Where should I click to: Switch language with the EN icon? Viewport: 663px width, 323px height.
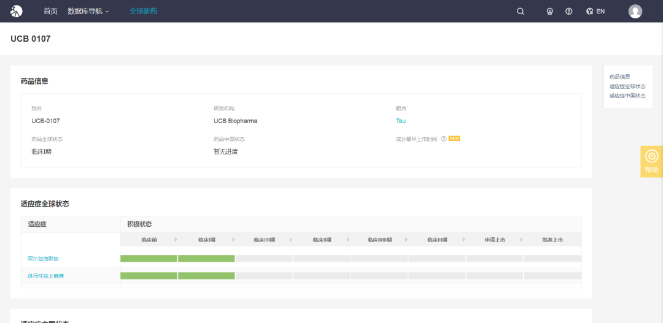coord(595,12)
